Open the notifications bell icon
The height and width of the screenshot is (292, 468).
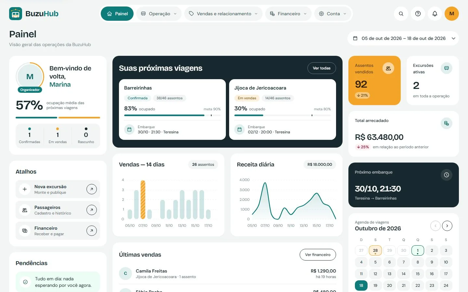pos(435,14)
